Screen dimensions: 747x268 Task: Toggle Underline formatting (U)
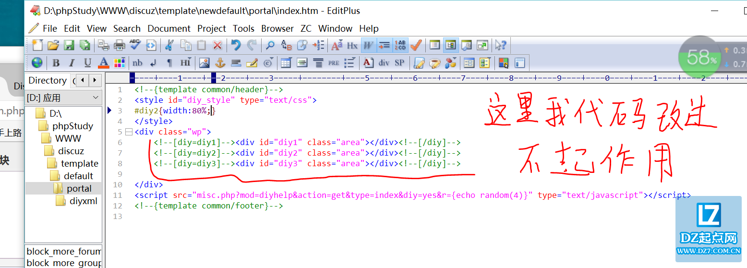tap(87, 62)
